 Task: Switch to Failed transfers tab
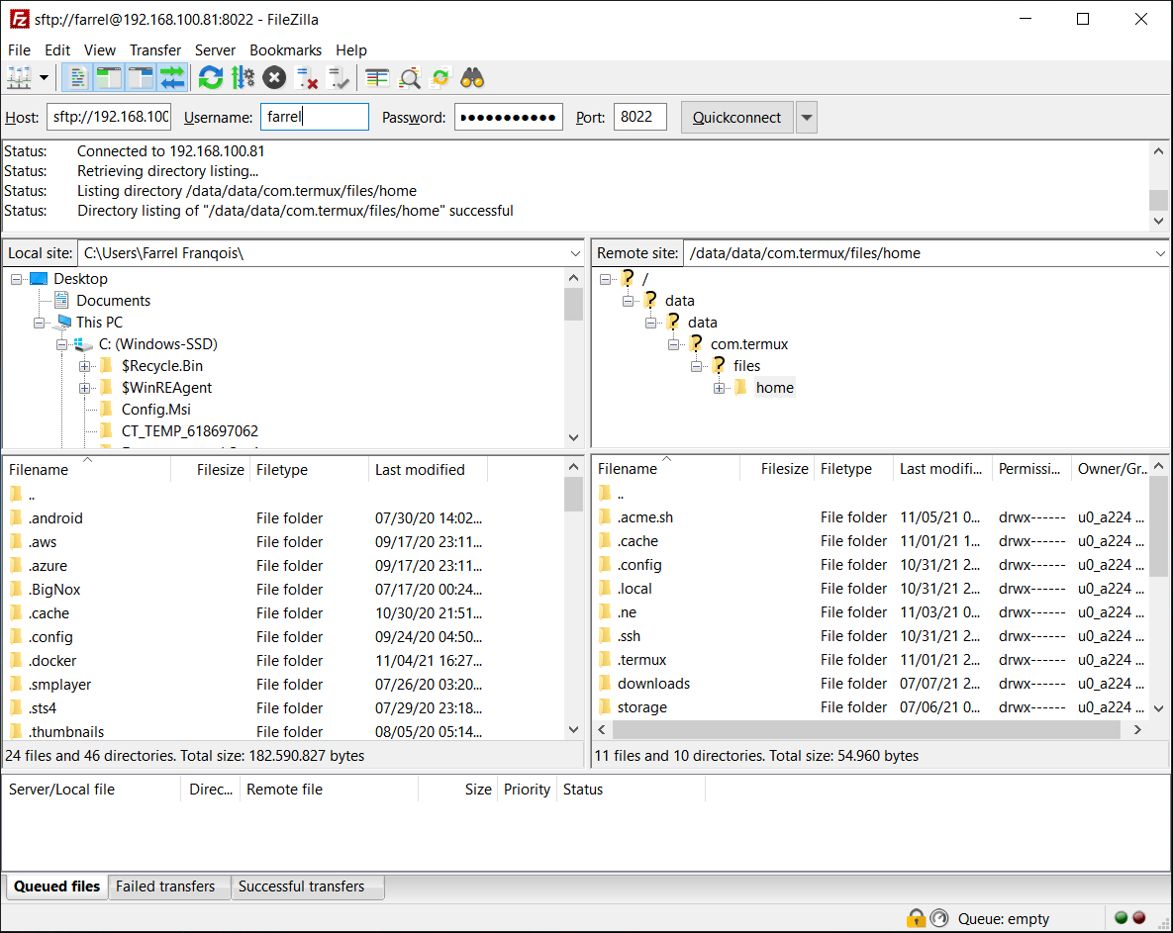coord(169,886)
